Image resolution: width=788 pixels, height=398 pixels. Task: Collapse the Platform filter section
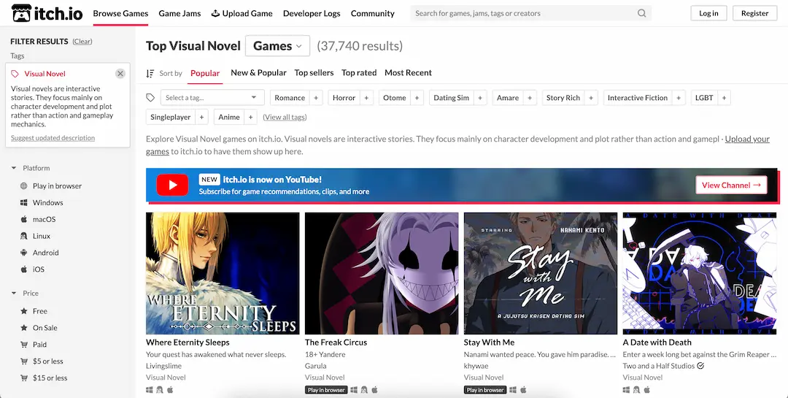tap(14, 168)
